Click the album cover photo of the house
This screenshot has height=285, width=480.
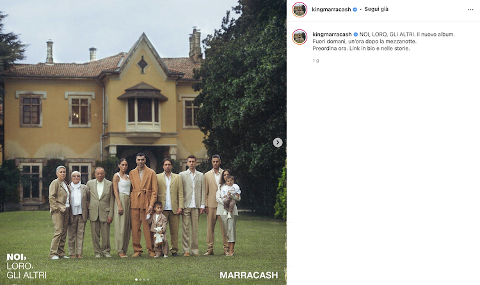(x=143, y=142)
